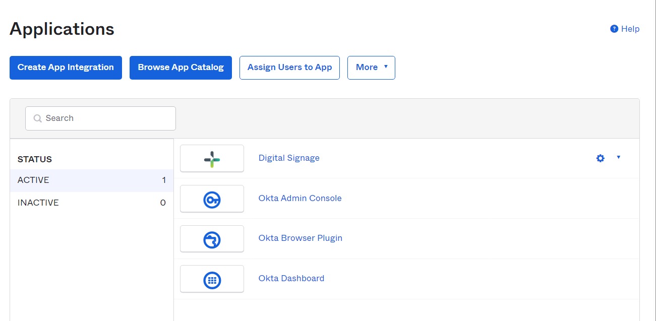Click the magnifier icon in Search
This screenshot has height=321, width=656.
tap(37, 118)
